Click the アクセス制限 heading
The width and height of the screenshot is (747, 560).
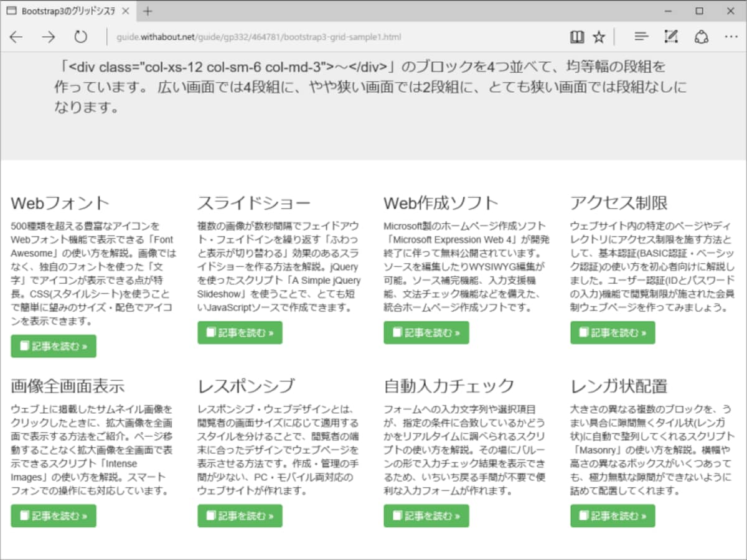(619, 203)
